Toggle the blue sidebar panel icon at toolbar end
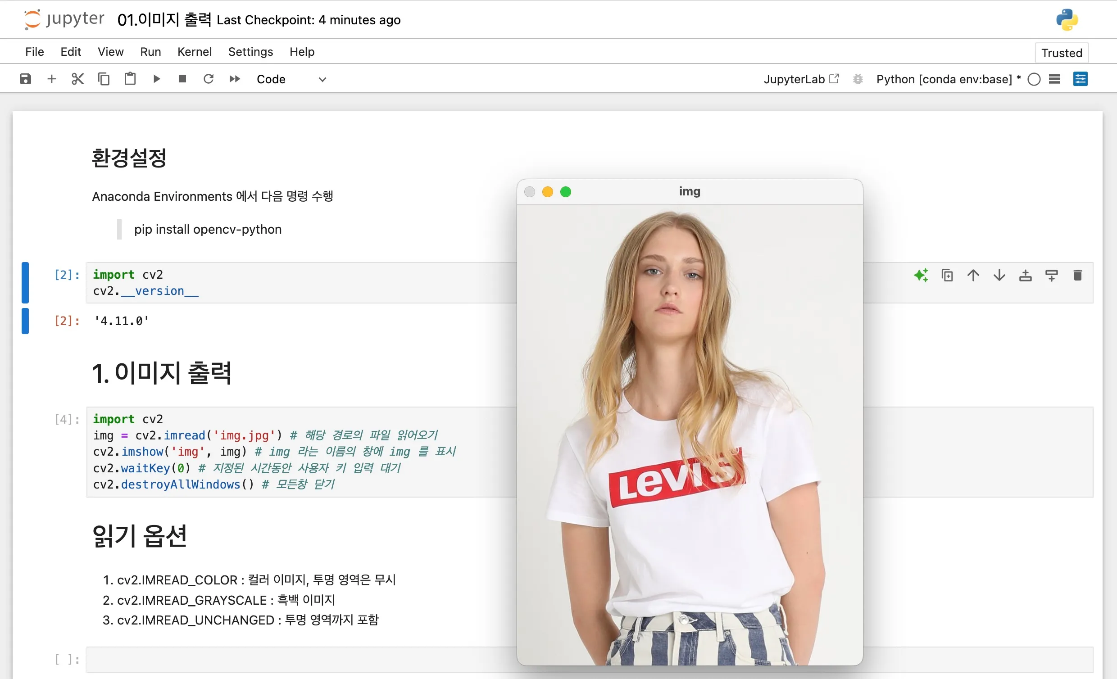The width and height of the screenshot is (1117, 679). (x=1080, y=79)
